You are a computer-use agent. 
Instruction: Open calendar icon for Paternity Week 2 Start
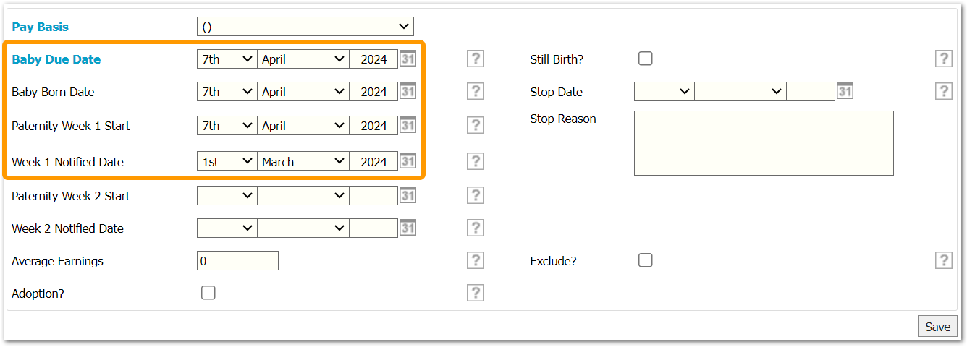(408, 196)
